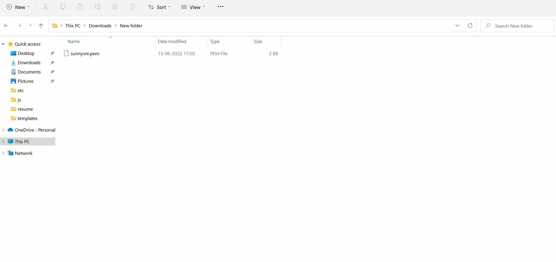This screenshot has height=262, width=556.
Task: Click the 2 KB size cell
Action: [x=273, y=53]
